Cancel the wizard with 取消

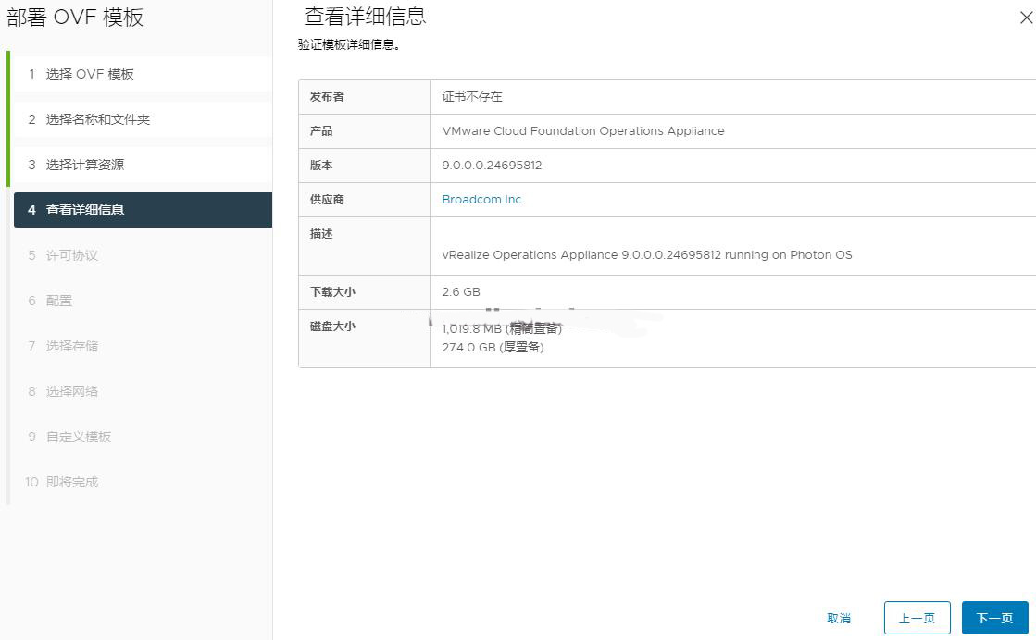tap(839, 618)
